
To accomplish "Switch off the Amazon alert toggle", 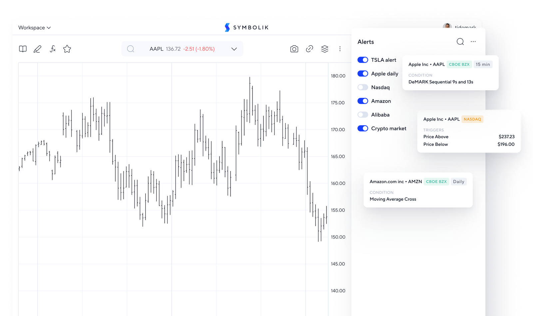I will coord(363,101).
